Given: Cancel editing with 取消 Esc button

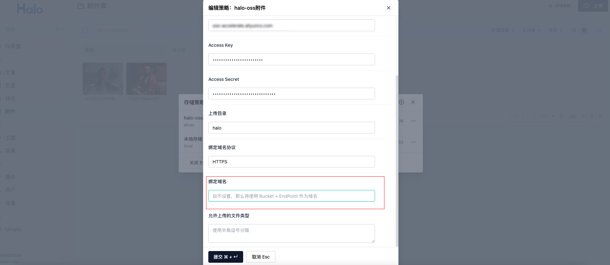Looking at the screenshot, I should click(x=261, y=257).
